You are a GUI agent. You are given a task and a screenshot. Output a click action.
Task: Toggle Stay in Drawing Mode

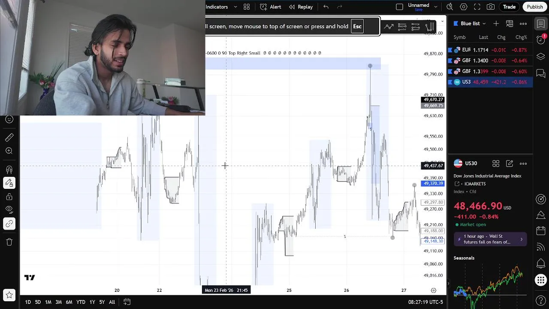[x=9, y=183]
